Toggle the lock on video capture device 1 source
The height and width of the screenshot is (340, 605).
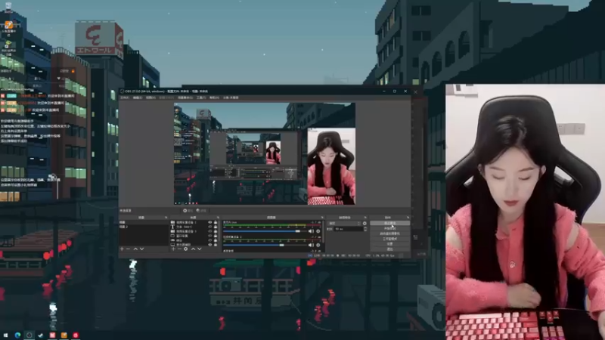tap(216, 222)
